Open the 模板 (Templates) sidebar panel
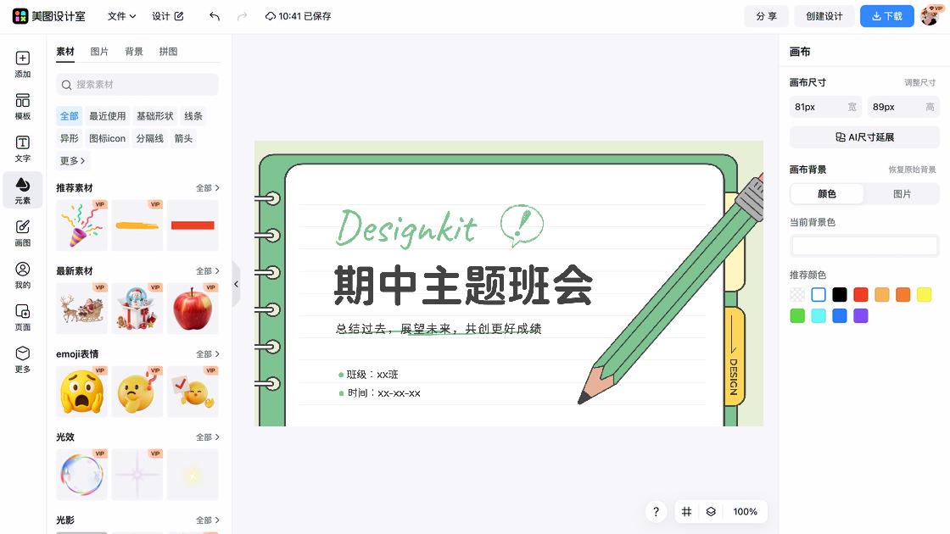This screenshot has width=950, height=534. click(x=22, y=107)
